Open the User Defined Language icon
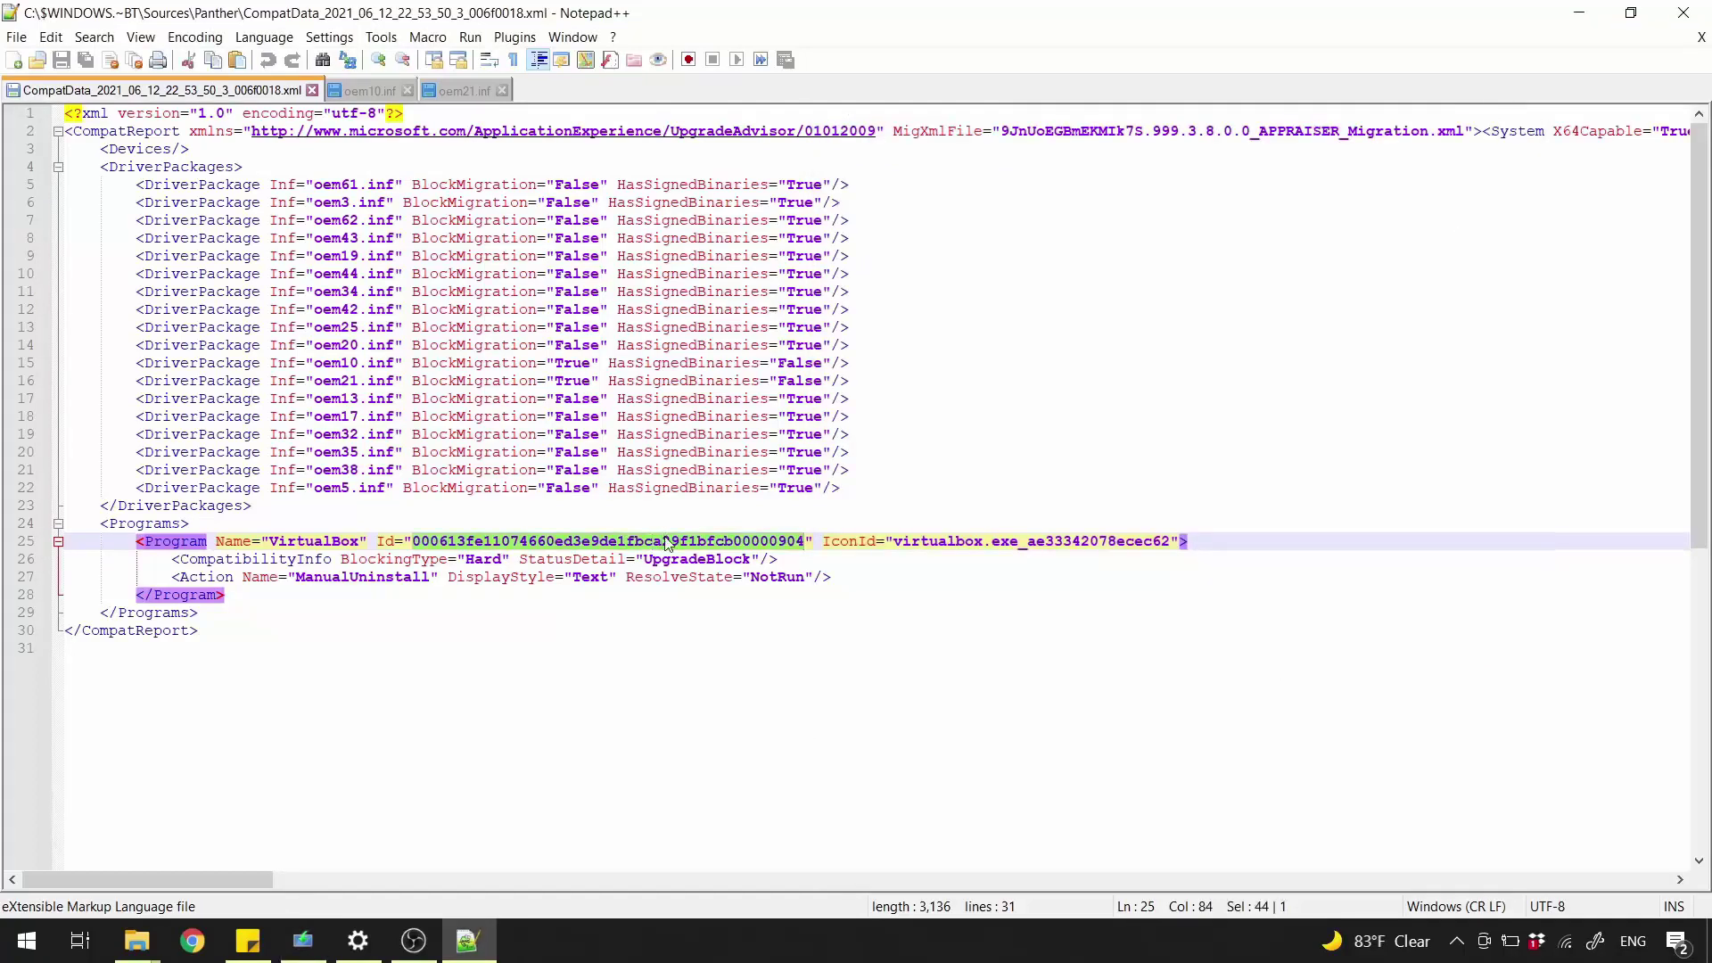The height and width of the screenshot is (963, 1712). coord(561,60)
